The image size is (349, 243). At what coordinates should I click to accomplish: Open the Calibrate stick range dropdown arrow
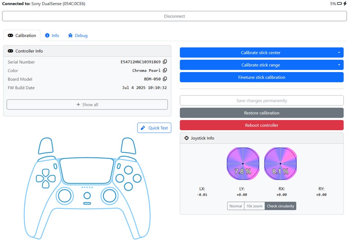coord(339,65)
